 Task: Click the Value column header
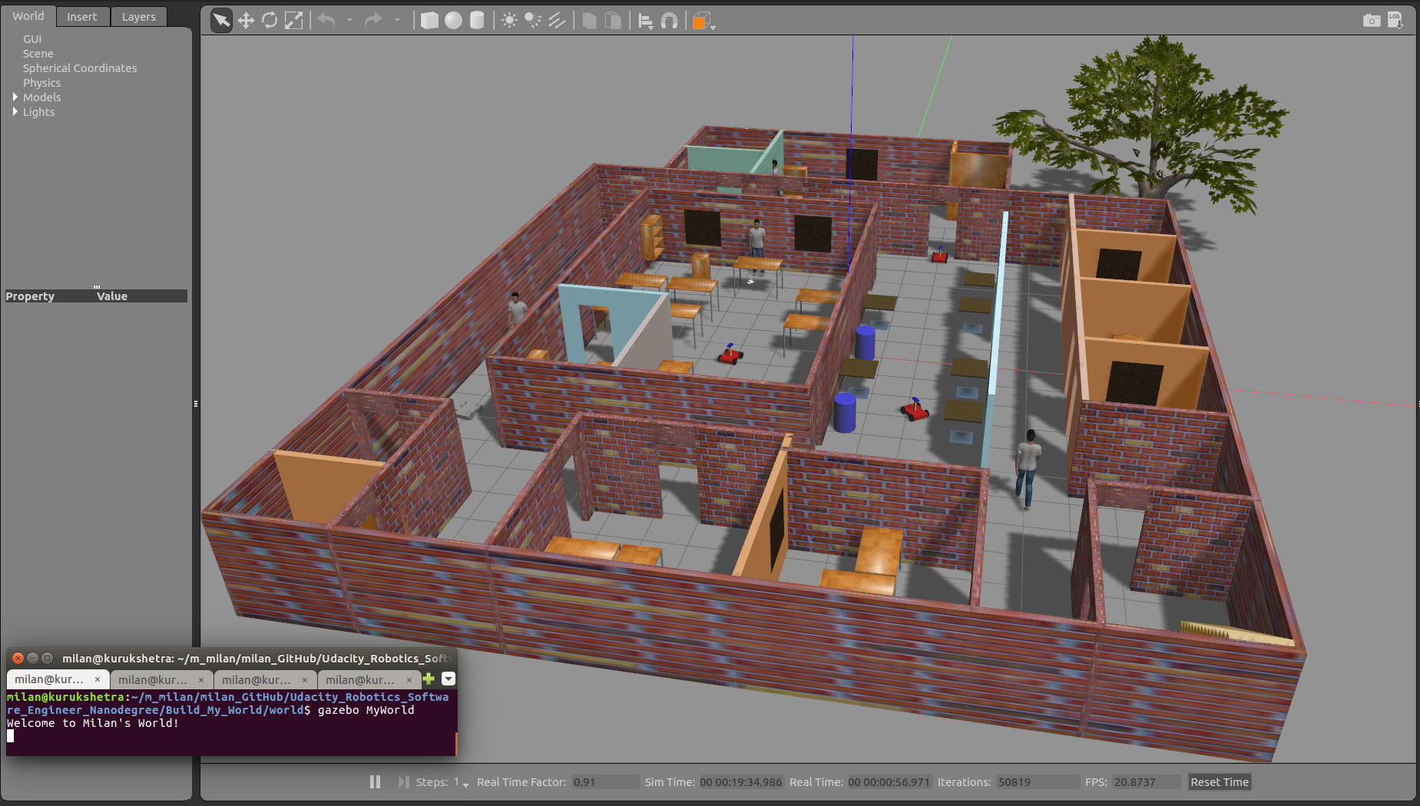[112, 296]
